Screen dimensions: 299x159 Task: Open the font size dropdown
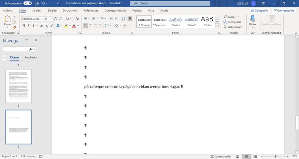[x=52, y=19]
